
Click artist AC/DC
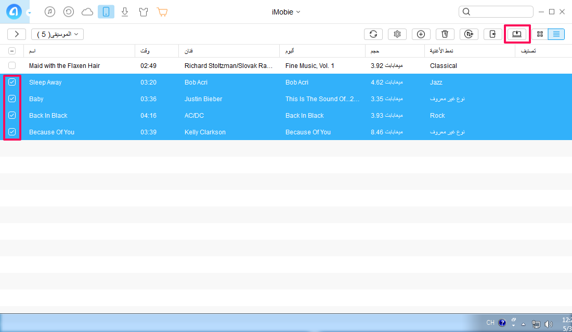tap(194, 115)
